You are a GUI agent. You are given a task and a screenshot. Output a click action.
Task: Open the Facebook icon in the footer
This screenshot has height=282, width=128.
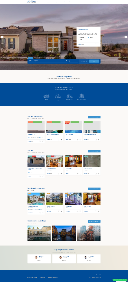[97, 274]
